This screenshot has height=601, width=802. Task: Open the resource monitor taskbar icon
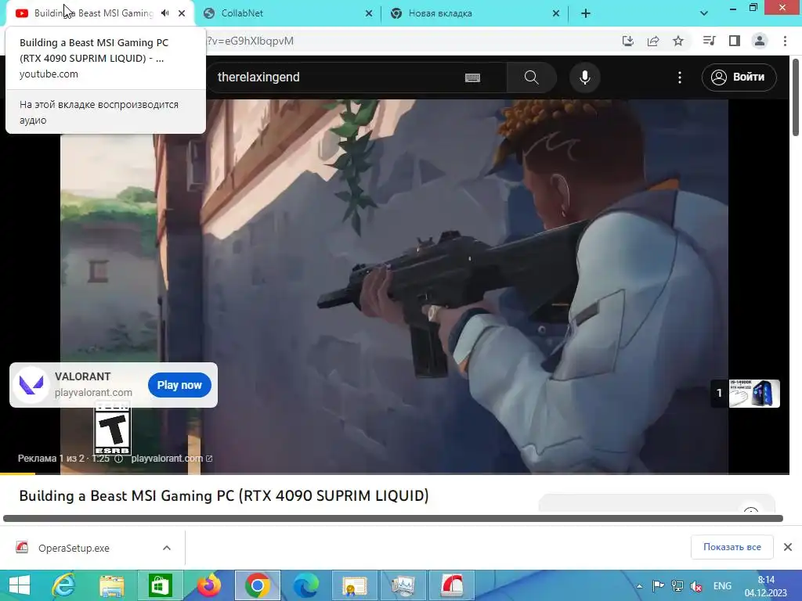403,585
